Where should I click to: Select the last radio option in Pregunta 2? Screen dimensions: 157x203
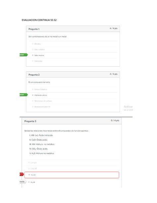pos(33,107)
